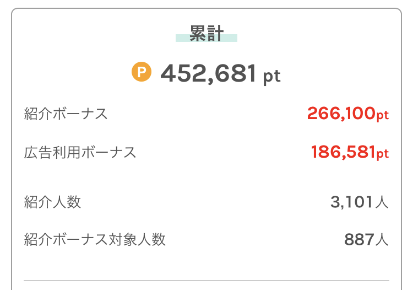Click the 186,581pt ad usage bonus amount
Viewport: 413px width, 290px height.
(x=350, y=152)
